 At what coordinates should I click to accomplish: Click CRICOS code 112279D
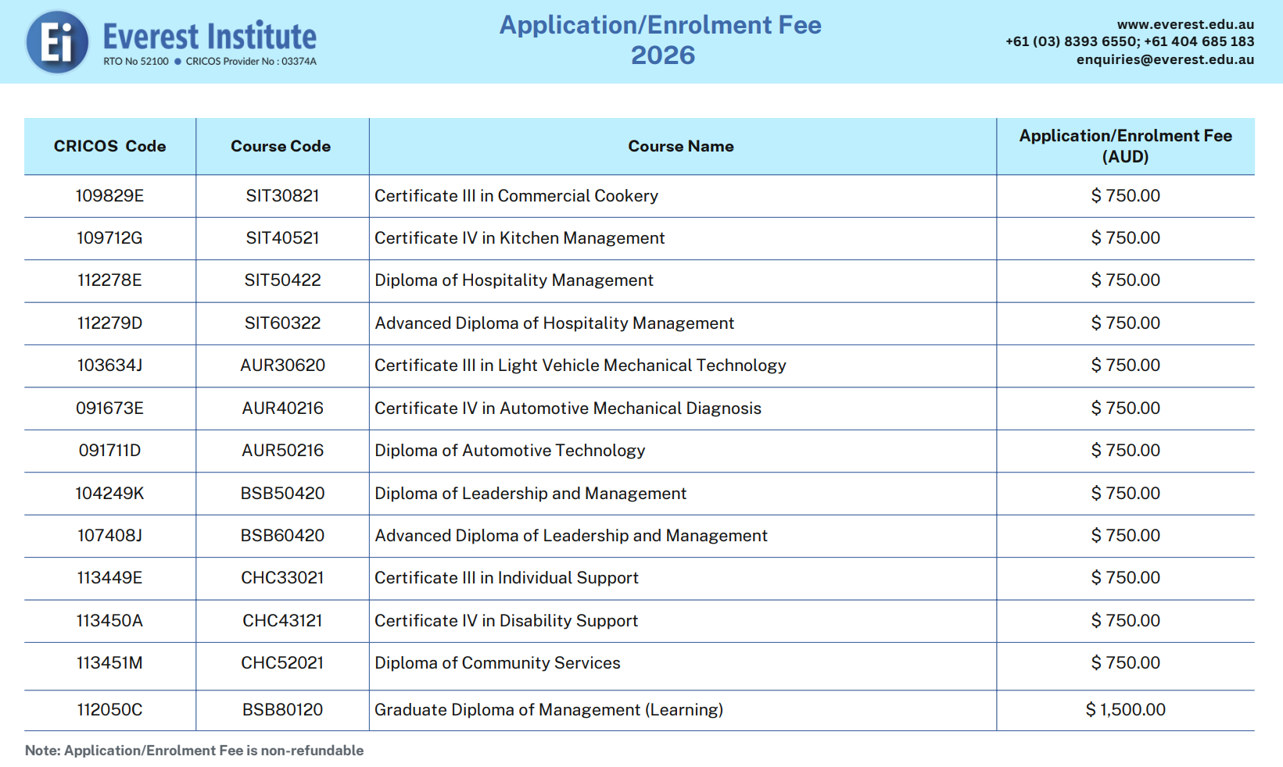[109, 323]
